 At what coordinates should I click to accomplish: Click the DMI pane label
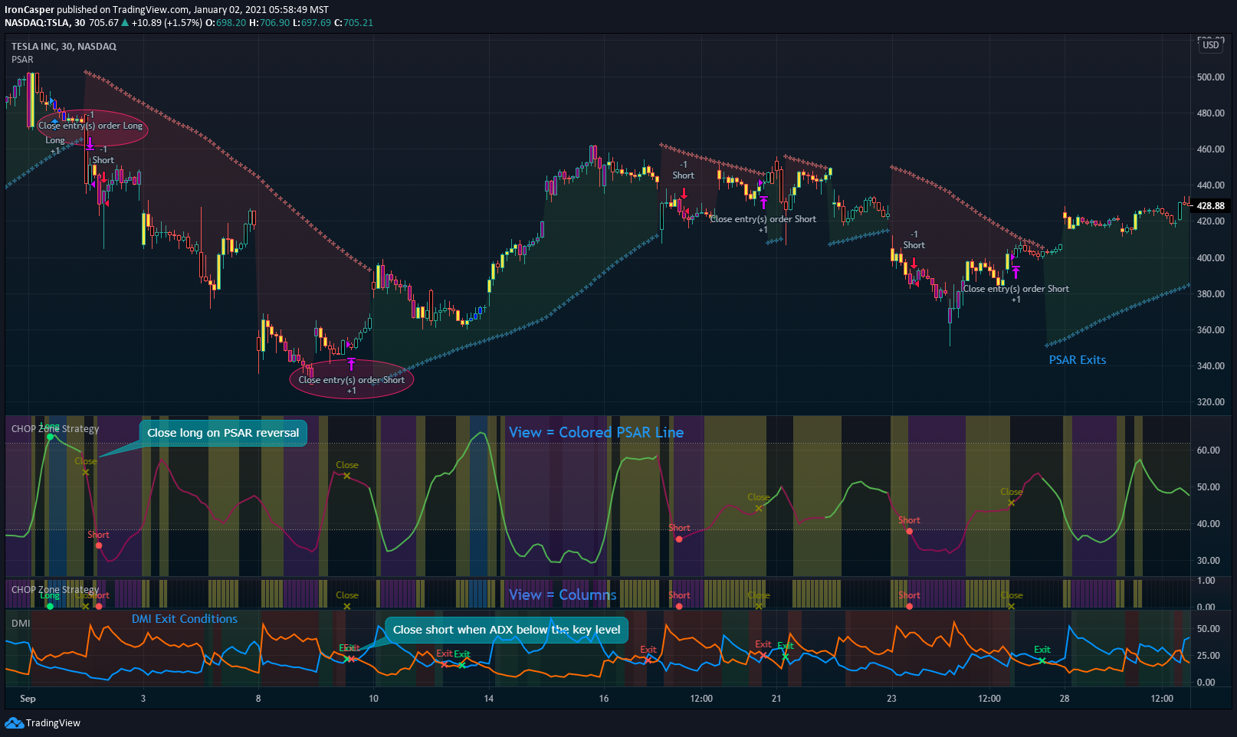[x=21, y=623]
